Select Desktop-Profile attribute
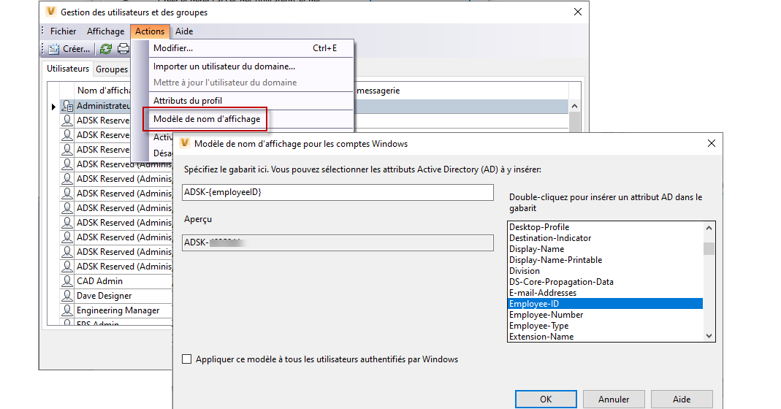The height and width of the screenshot is (409, 781). click(605, 227)
